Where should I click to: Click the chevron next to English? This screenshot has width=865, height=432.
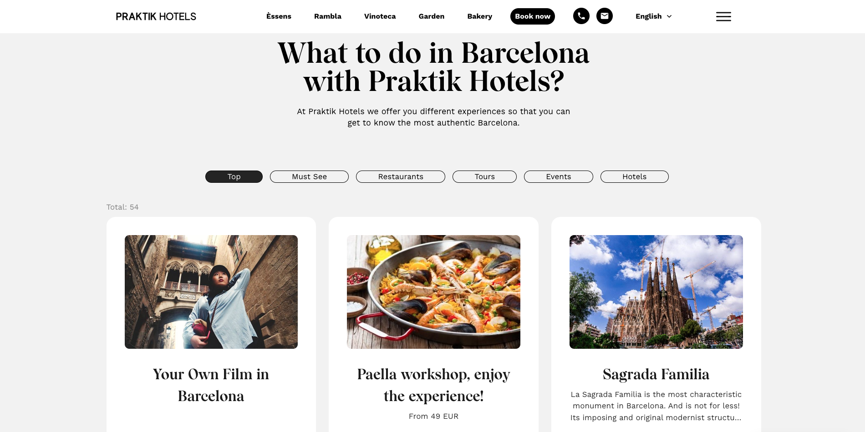point(669,16)
